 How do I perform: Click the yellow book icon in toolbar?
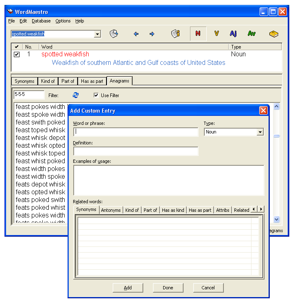273,34
